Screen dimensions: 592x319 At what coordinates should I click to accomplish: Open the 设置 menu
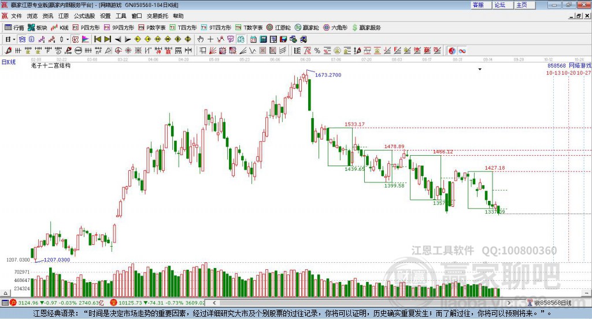click(105, 16)
